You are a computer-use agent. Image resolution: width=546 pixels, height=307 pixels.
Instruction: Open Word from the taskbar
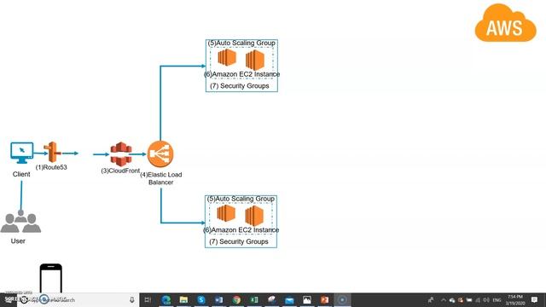tap(218, 299)
